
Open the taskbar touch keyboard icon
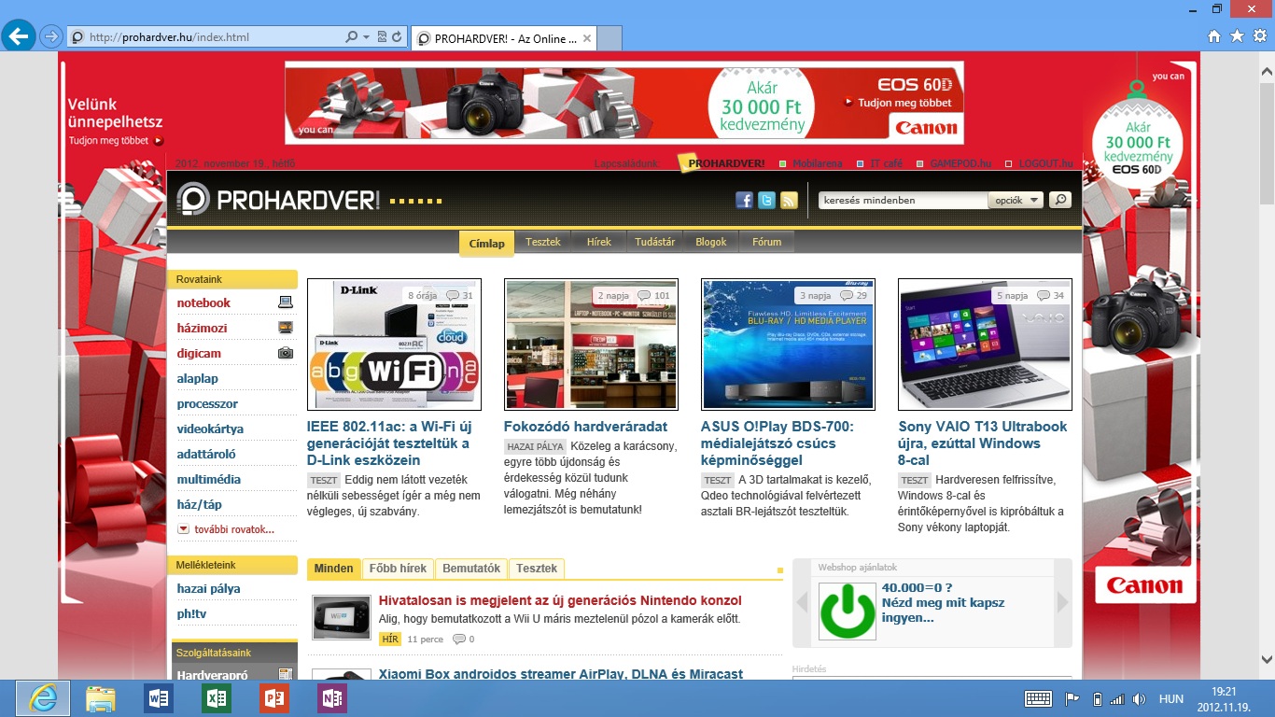point(1038,698)
